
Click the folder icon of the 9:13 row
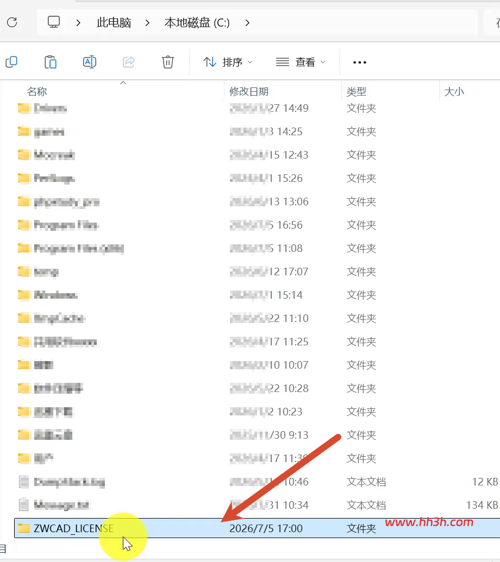[x=24, y=435]
